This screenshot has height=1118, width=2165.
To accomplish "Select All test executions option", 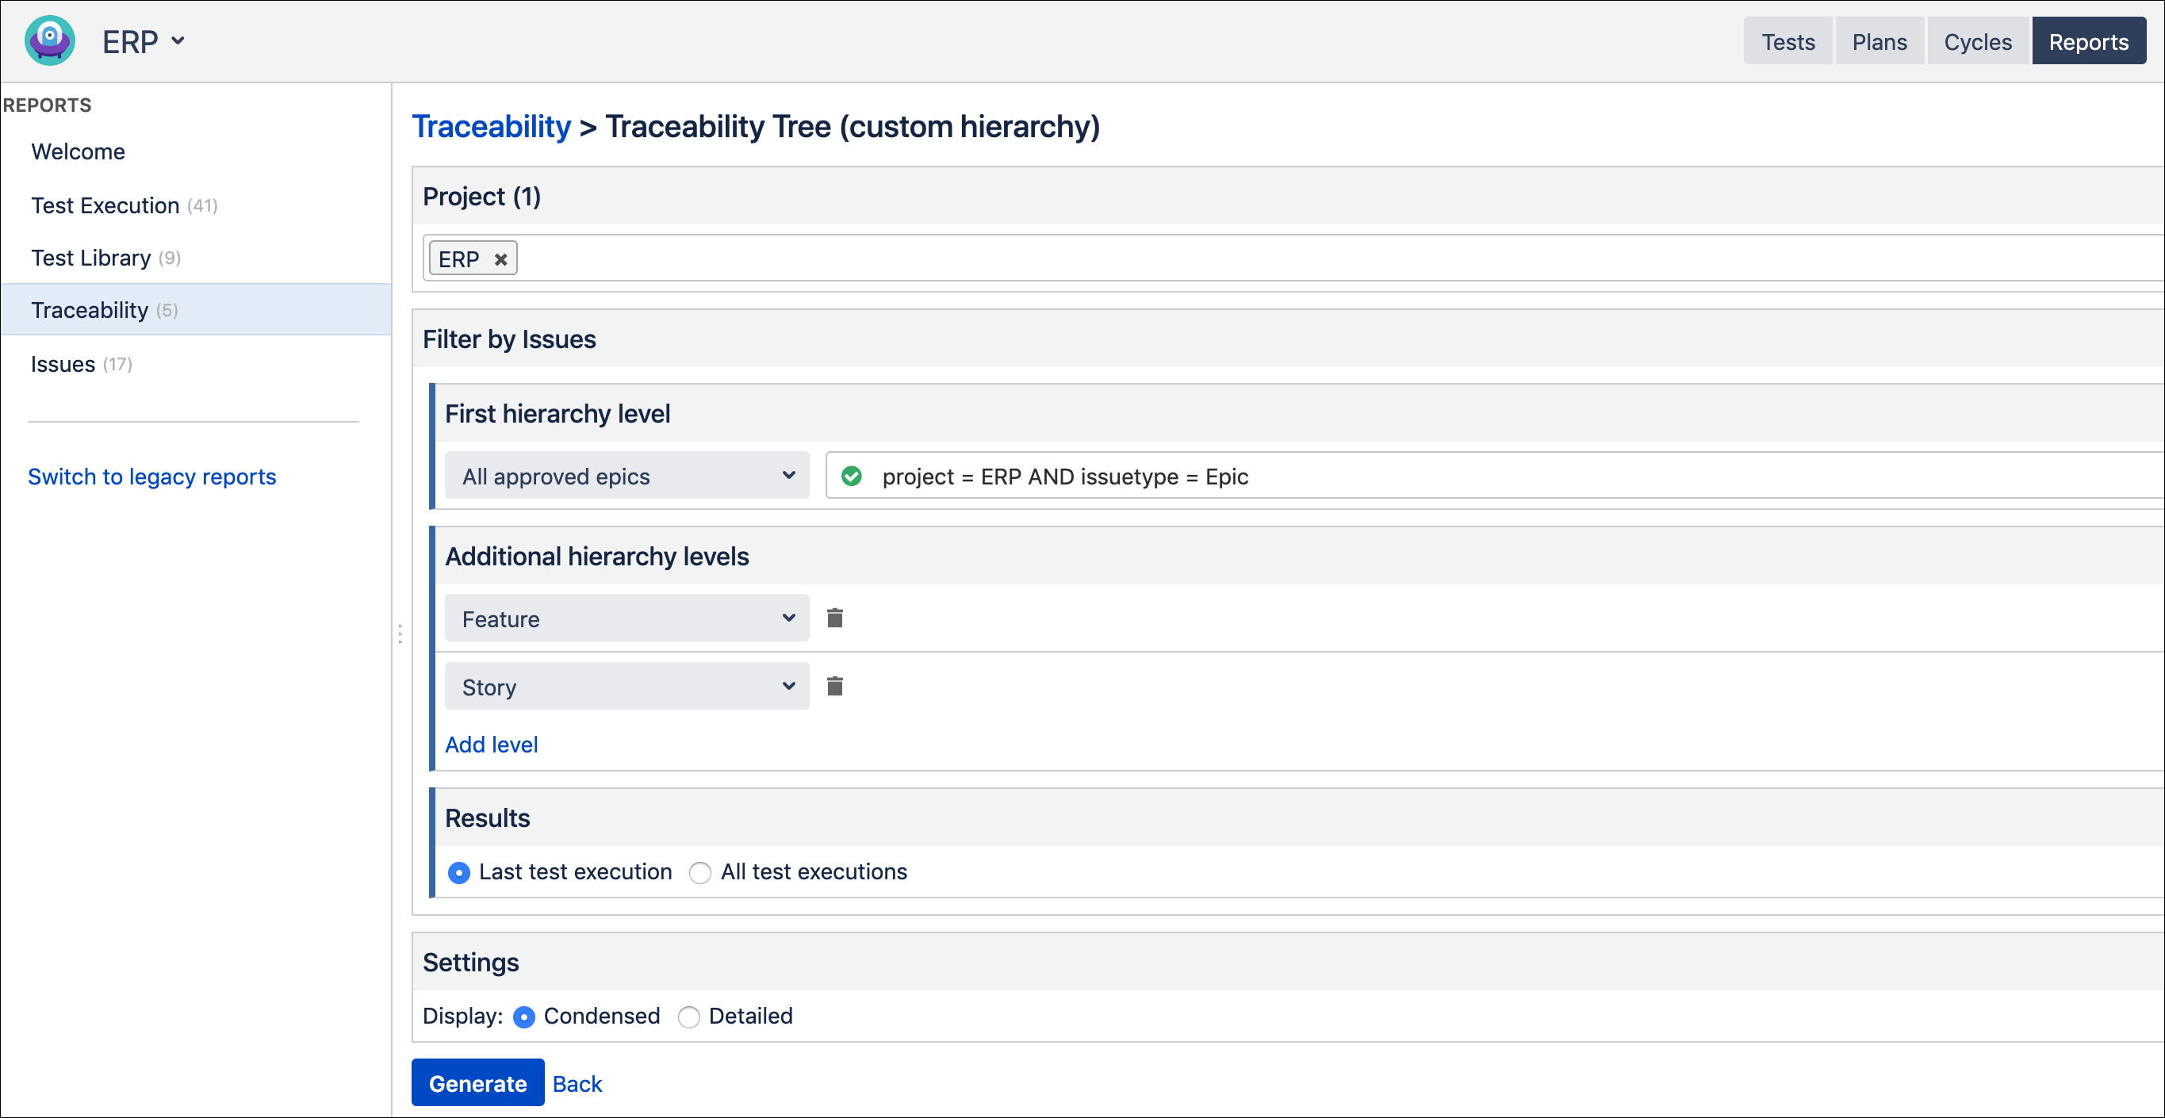I will [x=700, y=872].
